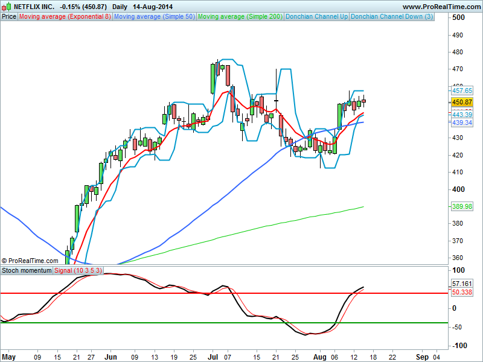Image resolution: width=483 pixels, height=362 pixels.
Task: Select the Jun label on date axis
Action: [x=110, y=357]
